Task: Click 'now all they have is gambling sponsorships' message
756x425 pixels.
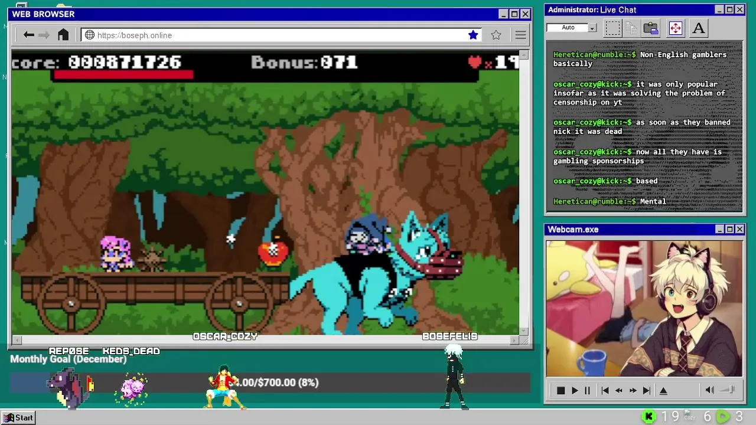Action: (x=638, y=156)
